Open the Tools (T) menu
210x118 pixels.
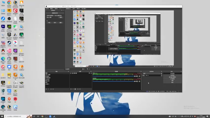74,9
